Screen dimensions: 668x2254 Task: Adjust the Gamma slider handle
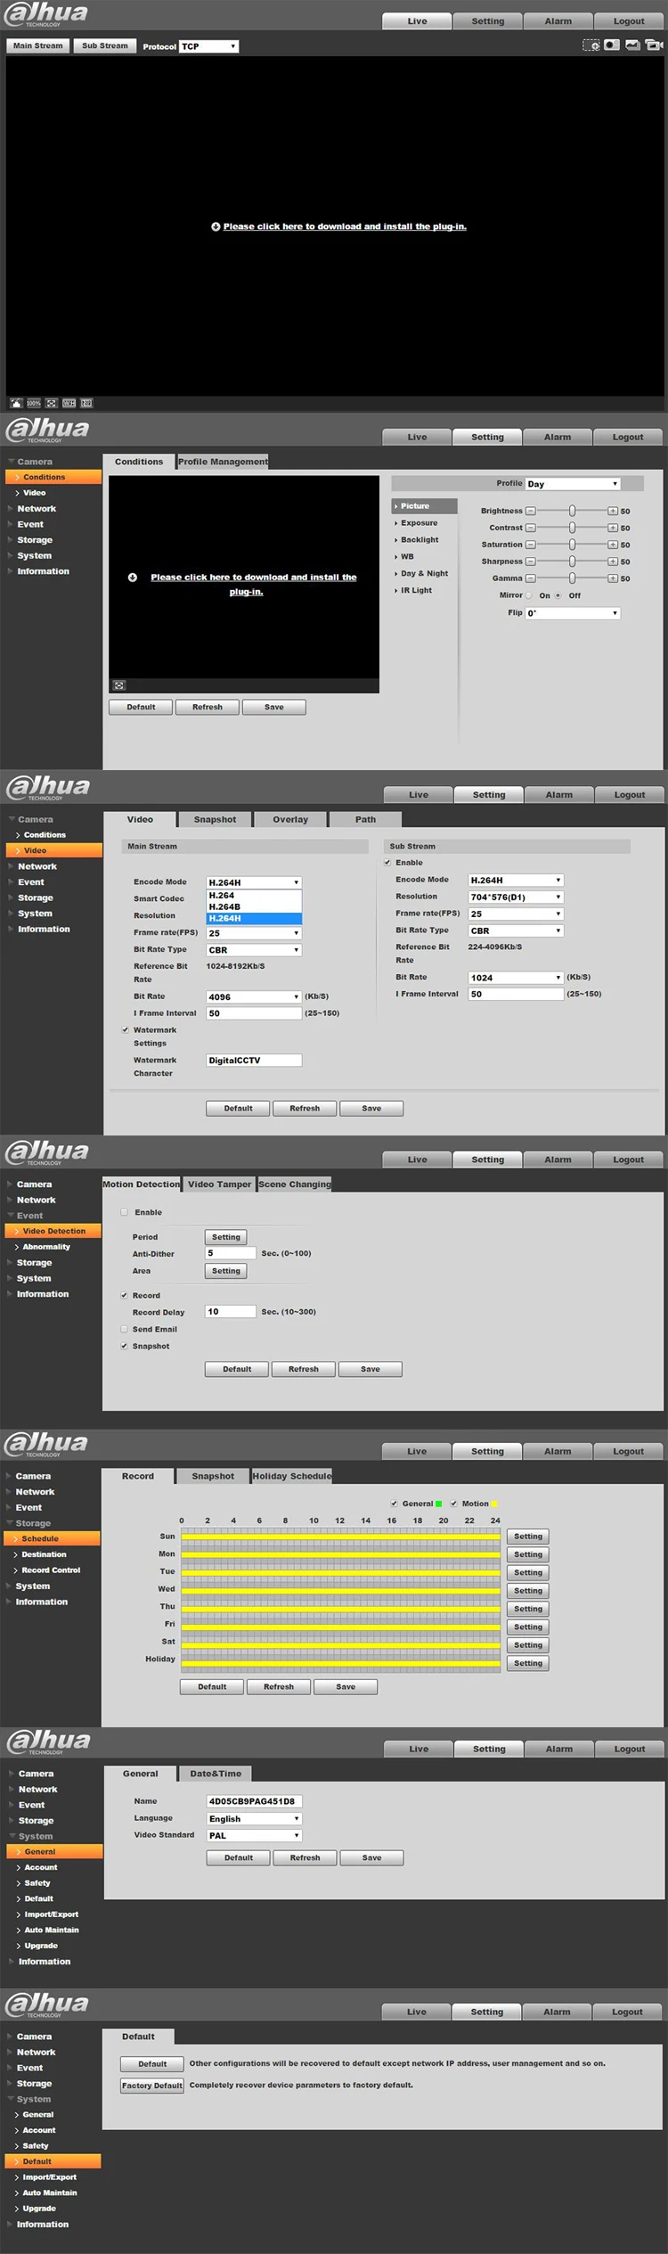coord(572,578)
